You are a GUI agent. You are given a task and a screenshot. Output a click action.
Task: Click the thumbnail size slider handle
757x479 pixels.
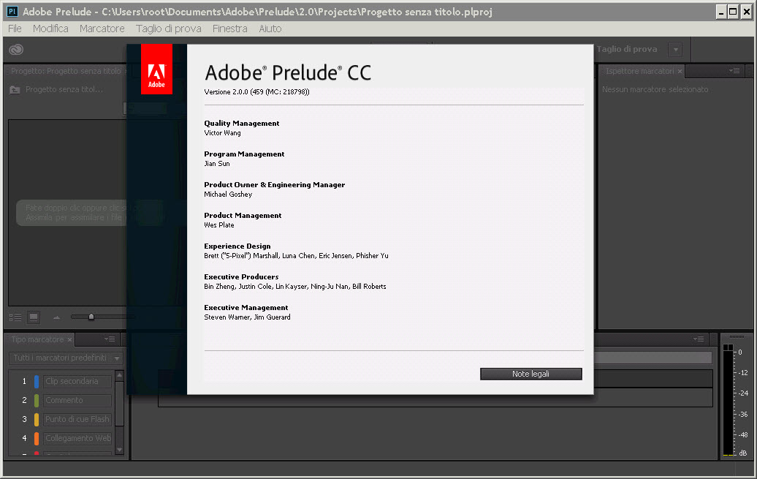point(91,317)
